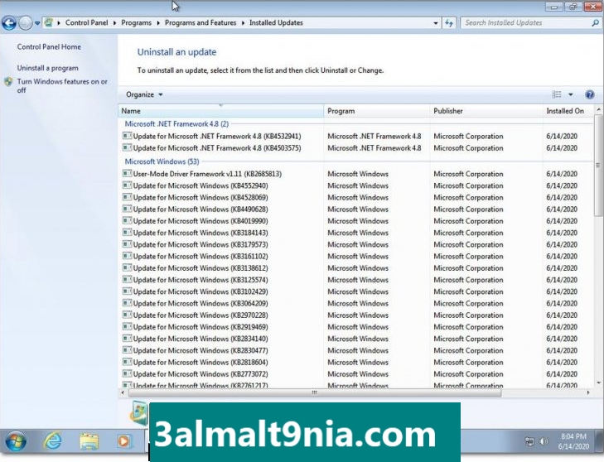Click the scroll down arrow of updates list

598,383
